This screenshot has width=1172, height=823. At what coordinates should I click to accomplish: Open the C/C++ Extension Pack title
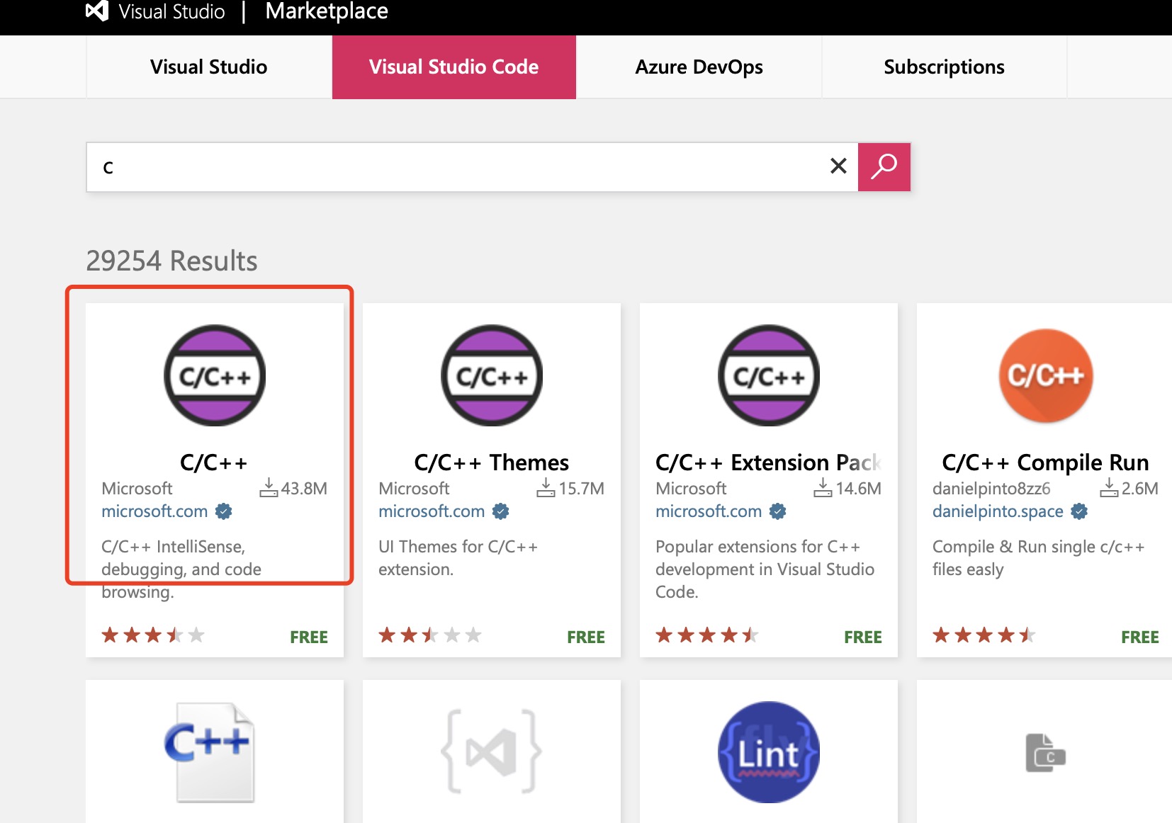[x=768, y=462]
